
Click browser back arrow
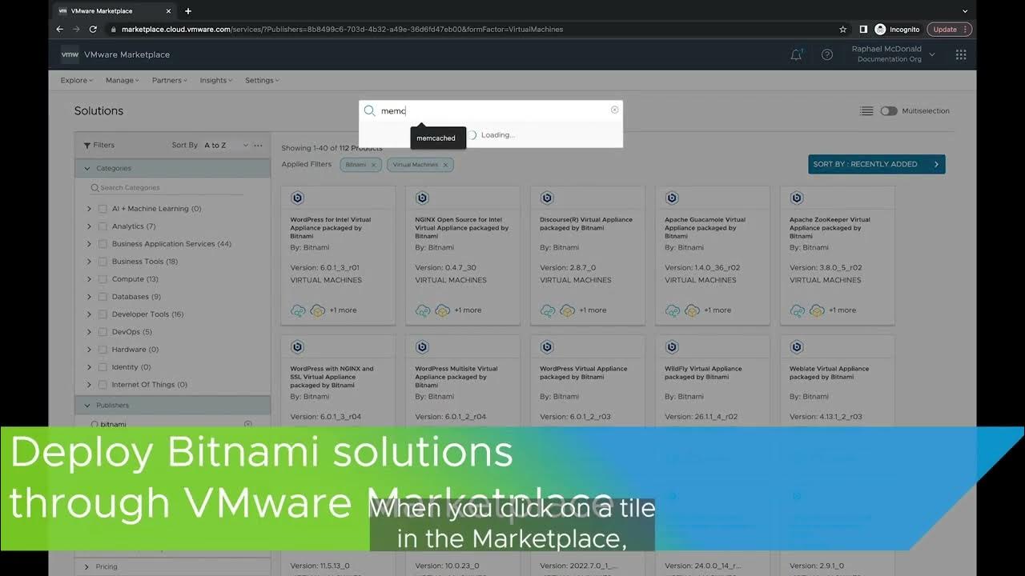tap(59, 29)
